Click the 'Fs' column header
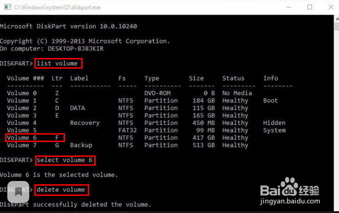This screenshot has height=213, width=339. [x=122, y=78]
